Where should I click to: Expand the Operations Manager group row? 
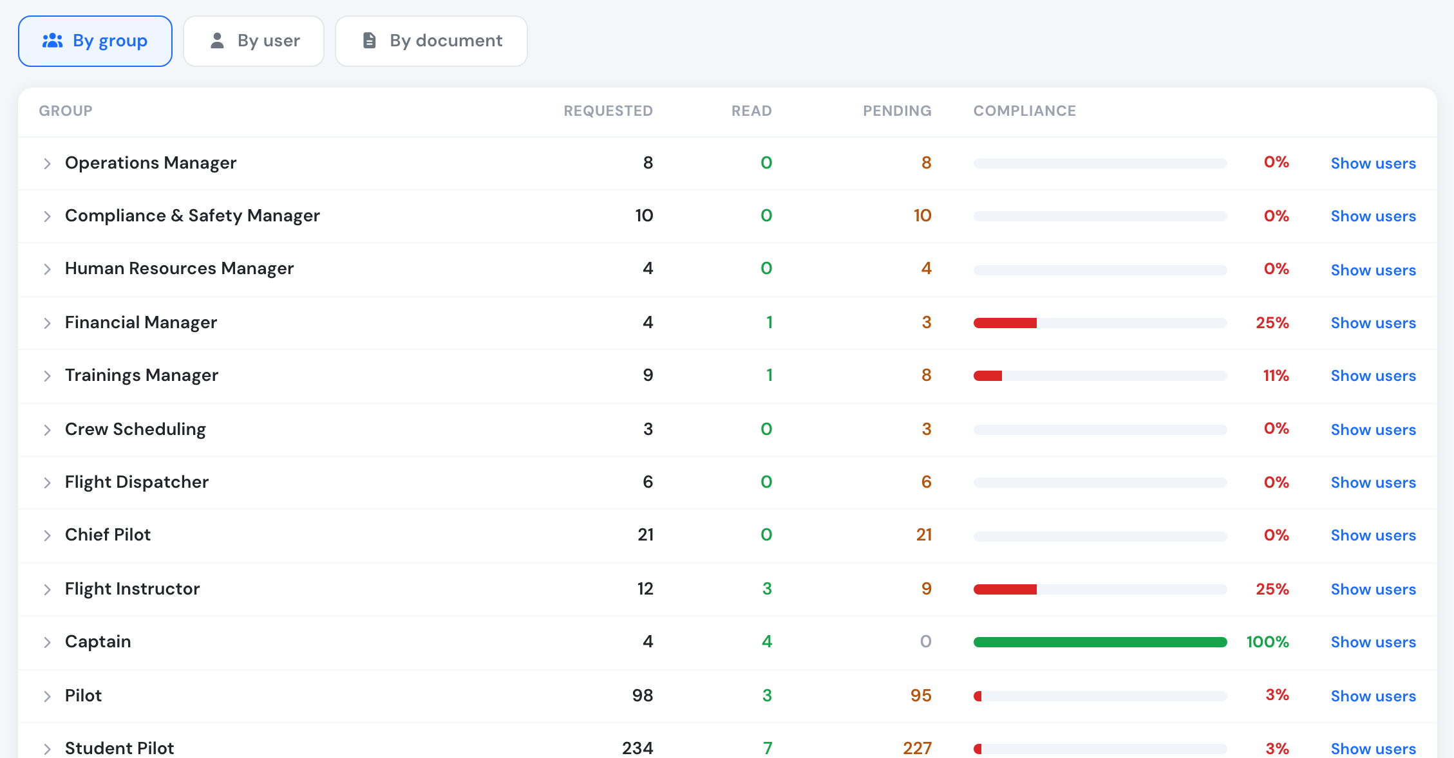(x=47, y=163)
